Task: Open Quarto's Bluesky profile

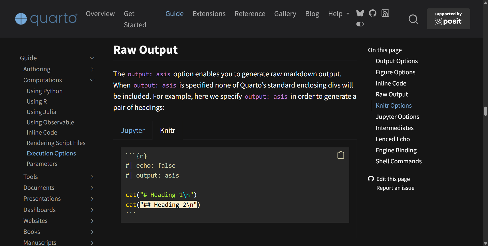Action: coord(360,13)
